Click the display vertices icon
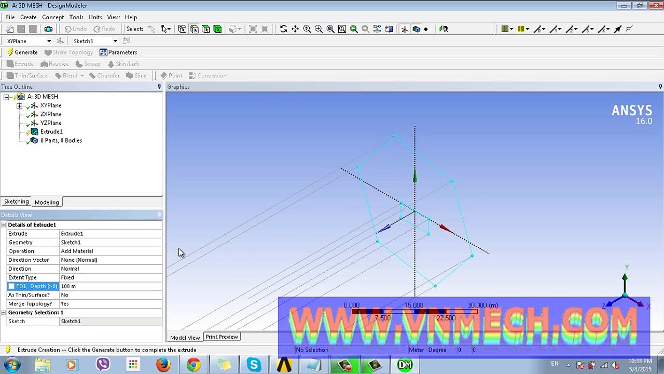 pyautogui.click(x=629, y=29)
